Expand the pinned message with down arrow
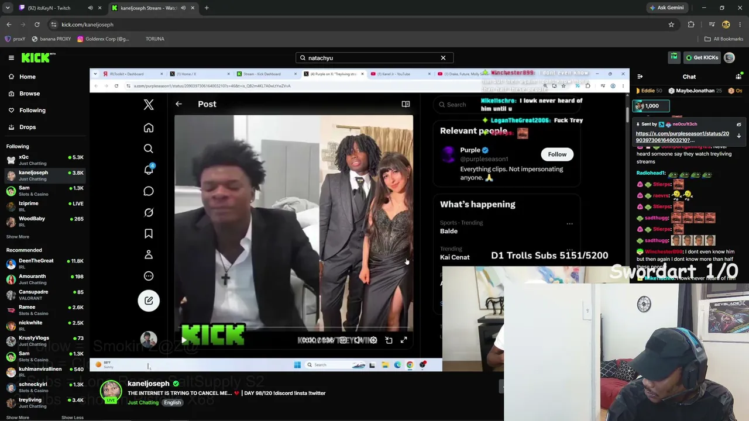Screen dimensions: 749x421 tap(738, 136)
